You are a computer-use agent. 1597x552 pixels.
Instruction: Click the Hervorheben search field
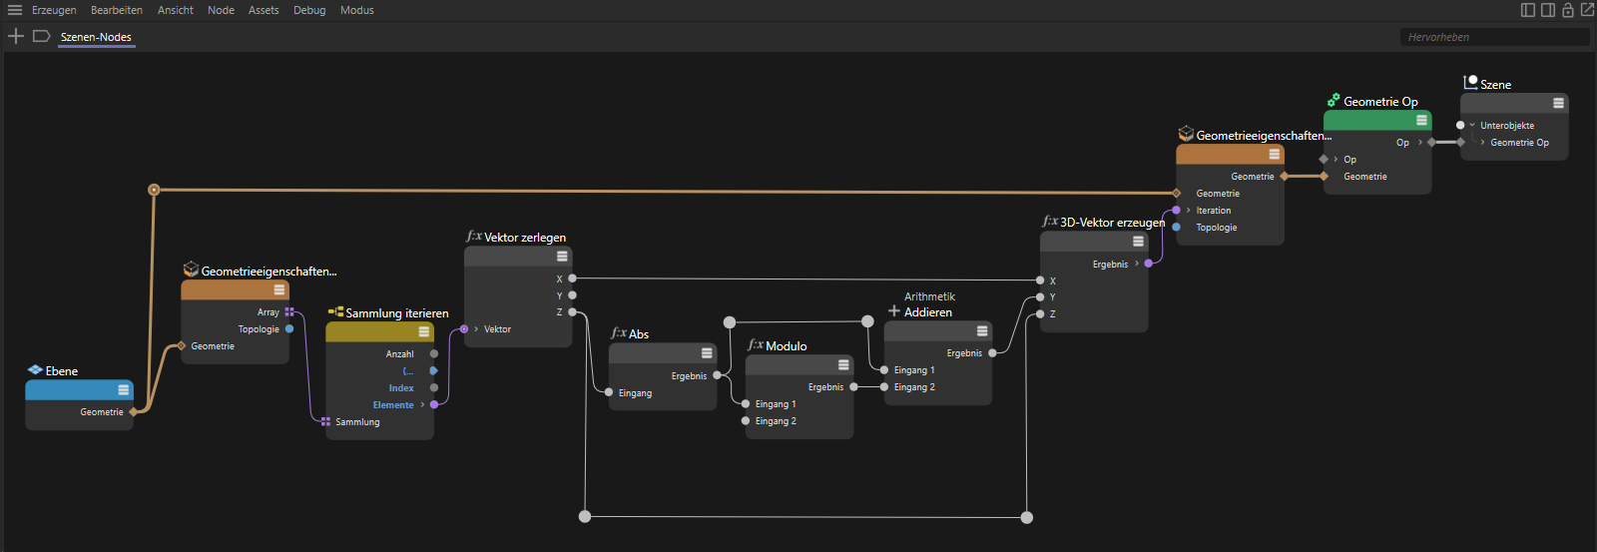1494,37
